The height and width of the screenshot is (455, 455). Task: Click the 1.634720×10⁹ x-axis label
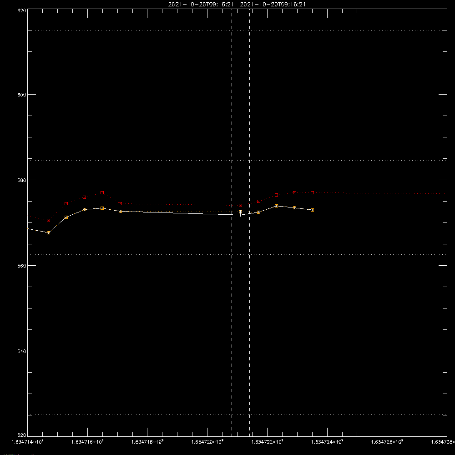[207, 442]
